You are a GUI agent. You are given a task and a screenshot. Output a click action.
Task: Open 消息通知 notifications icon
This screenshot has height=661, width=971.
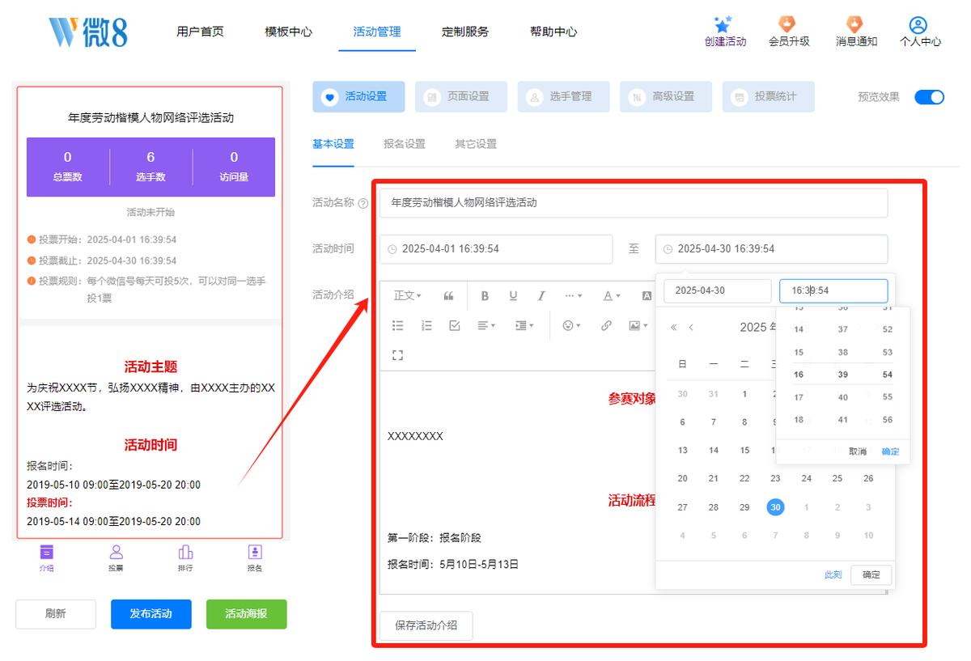[x=854, y=24]
